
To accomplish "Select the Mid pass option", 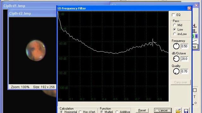I will (x=175, y=25).
